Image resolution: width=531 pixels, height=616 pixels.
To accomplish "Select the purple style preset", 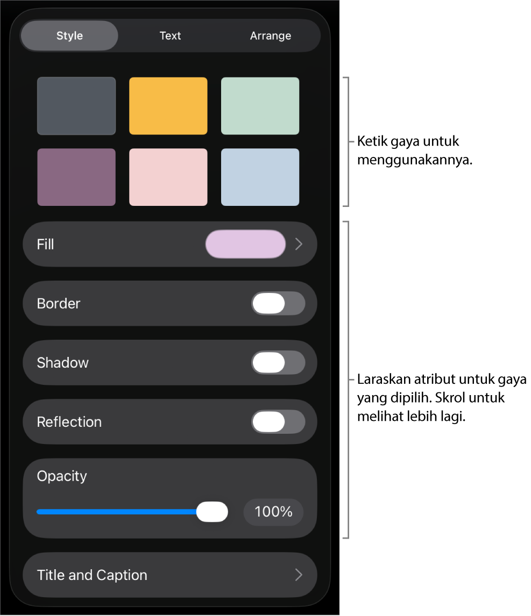I will (76, 177).
